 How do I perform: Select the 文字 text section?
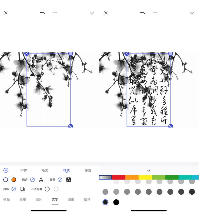(55, 199)
